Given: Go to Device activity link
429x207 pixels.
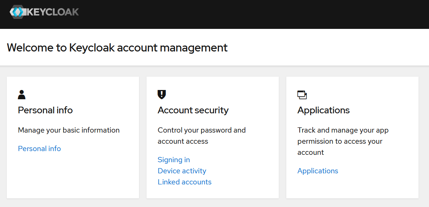Looking at the screenshot, I should pos(182,171).
